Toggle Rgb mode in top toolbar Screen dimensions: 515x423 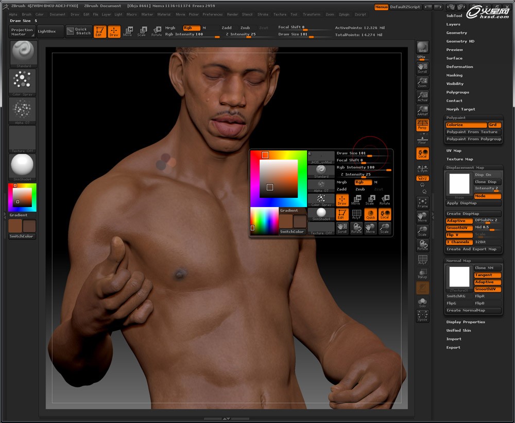click(192, 28)
